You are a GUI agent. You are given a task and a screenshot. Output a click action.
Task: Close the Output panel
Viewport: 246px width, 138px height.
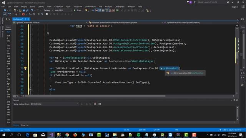[237, 100]
